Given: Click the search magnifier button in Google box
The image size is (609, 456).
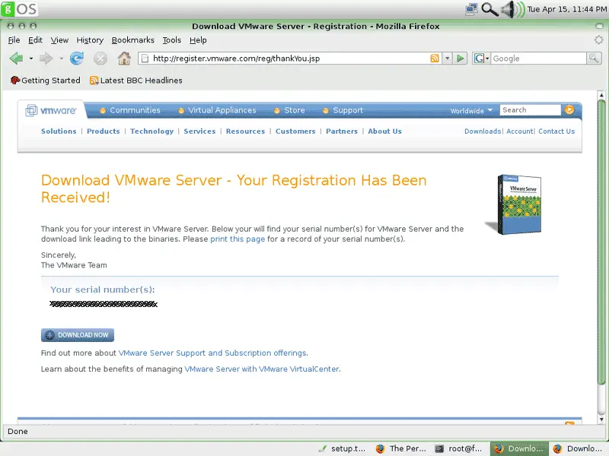Looking at the screenshot, I should (x=594, y=59).
